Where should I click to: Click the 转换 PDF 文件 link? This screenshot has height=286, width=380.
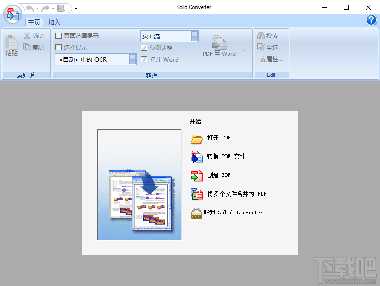point(226,156)
